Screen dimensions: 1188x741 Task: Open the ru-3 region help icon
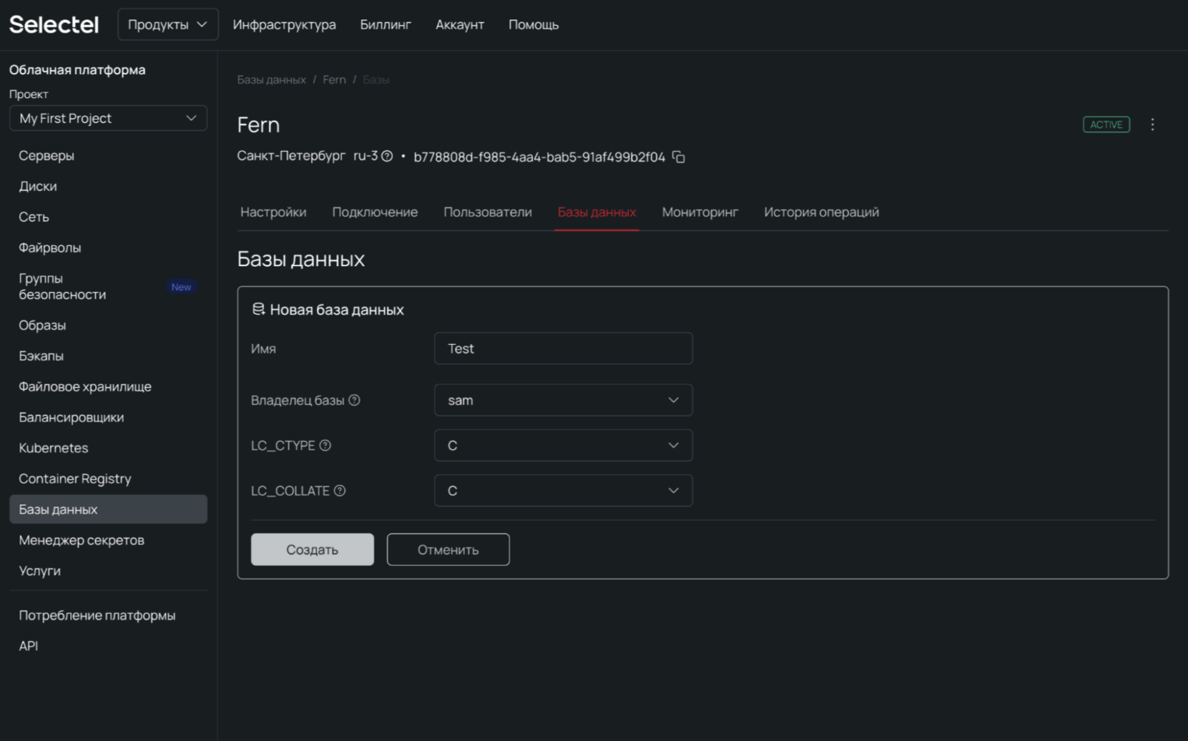point(386,156)
